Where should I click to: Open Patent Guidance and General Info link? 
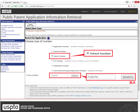coord(12,43)
